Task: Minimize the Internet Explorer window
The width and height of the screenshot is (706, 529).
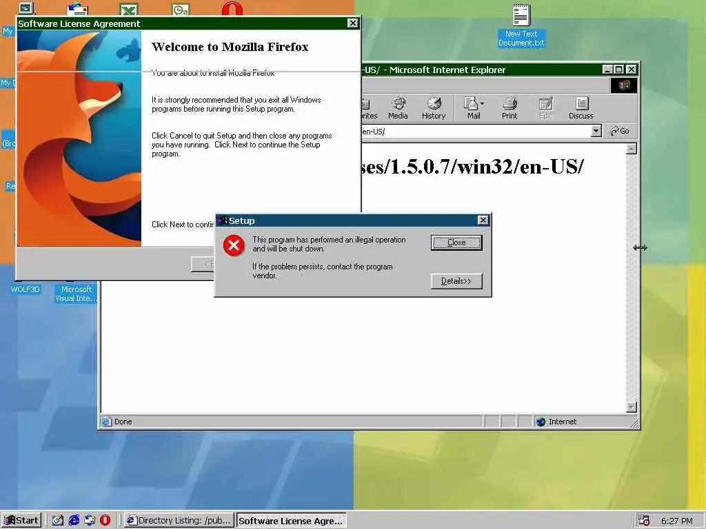Action: point(608,70)
